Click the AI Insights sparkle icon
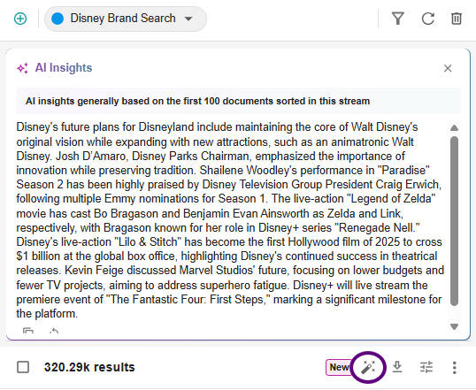This screenshot has height=390, width=476. [22, 68]
